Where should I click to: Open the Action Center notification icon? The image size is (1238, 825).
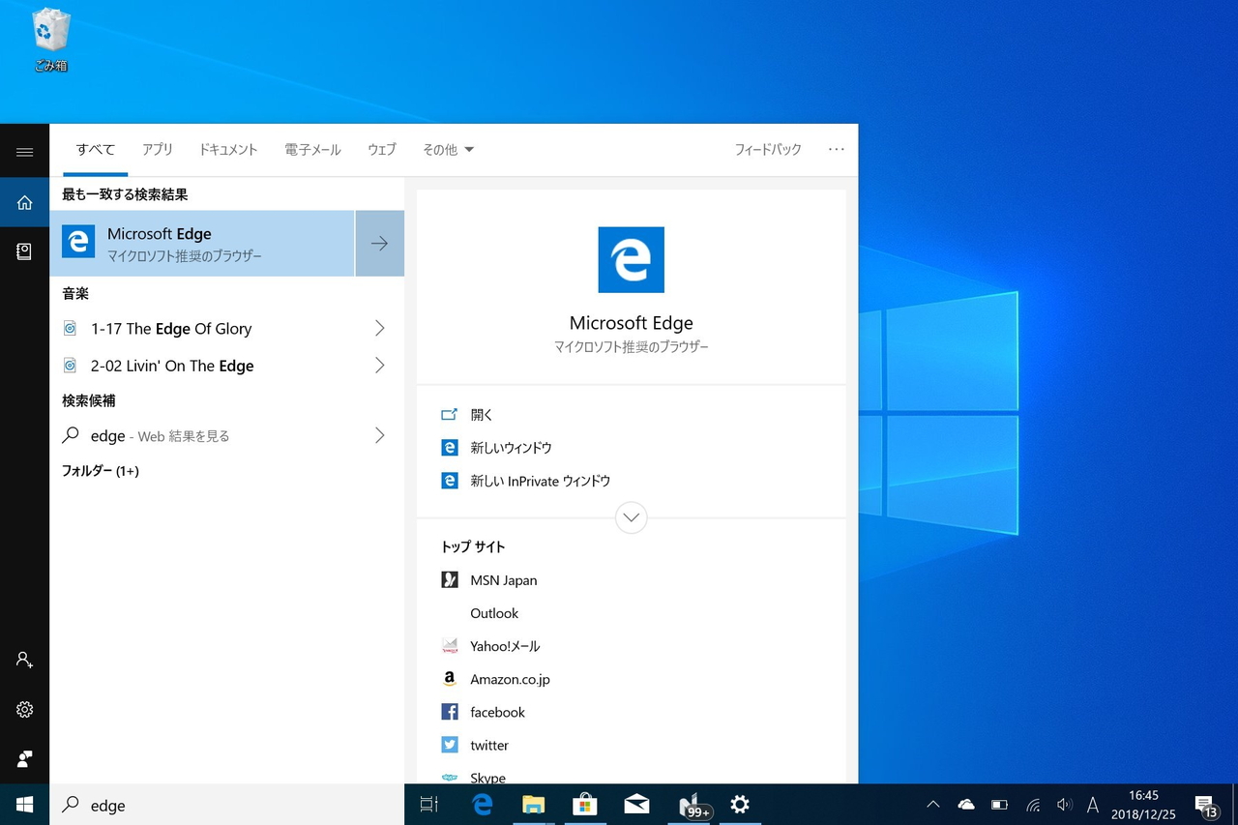tap(1206, 805)
